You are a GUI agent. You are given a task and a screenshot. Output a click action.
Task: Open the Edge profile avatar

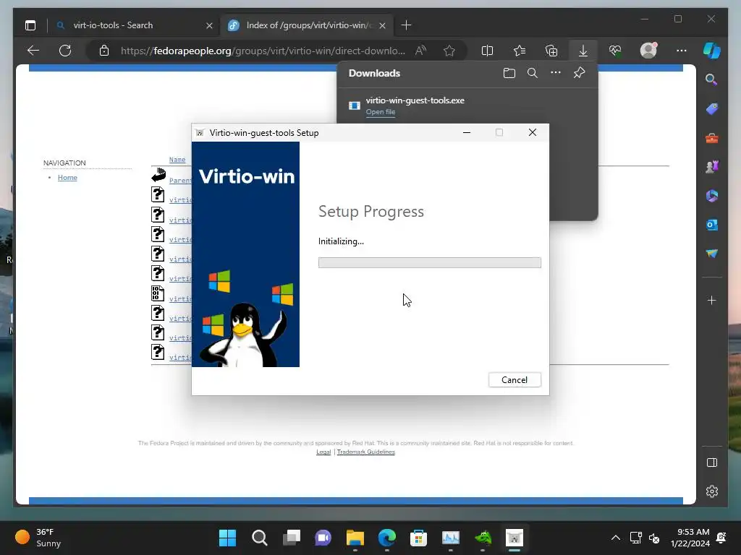tap(648, 50)
